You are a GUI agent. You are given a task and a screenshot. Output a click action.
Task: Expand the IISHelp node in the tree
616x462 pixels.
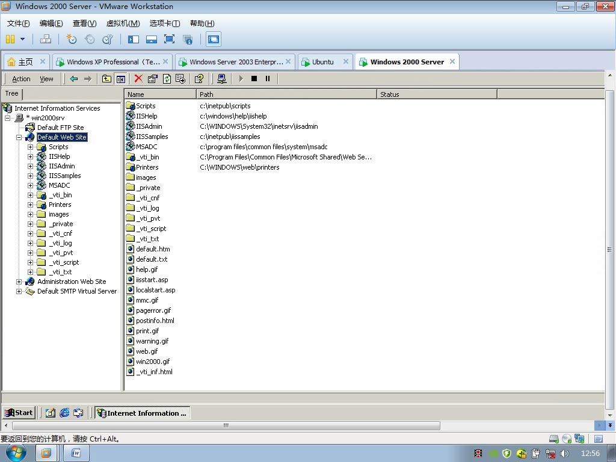pos(30,156)
